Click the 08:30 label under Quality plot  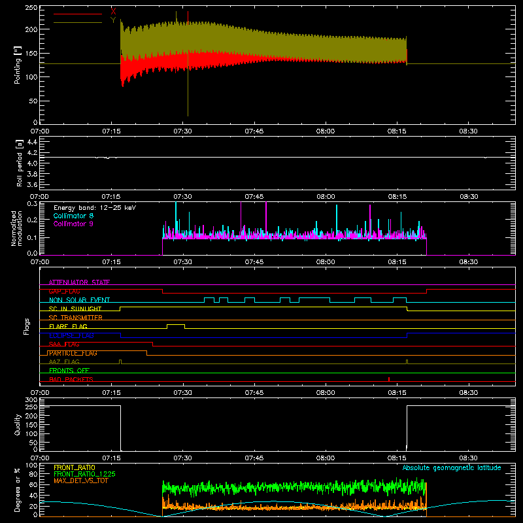click(x=468, y=458)
